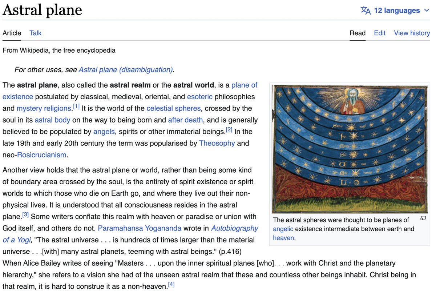Open the Edit tab
Screen dimensions: 436x293
coord(380,33)
